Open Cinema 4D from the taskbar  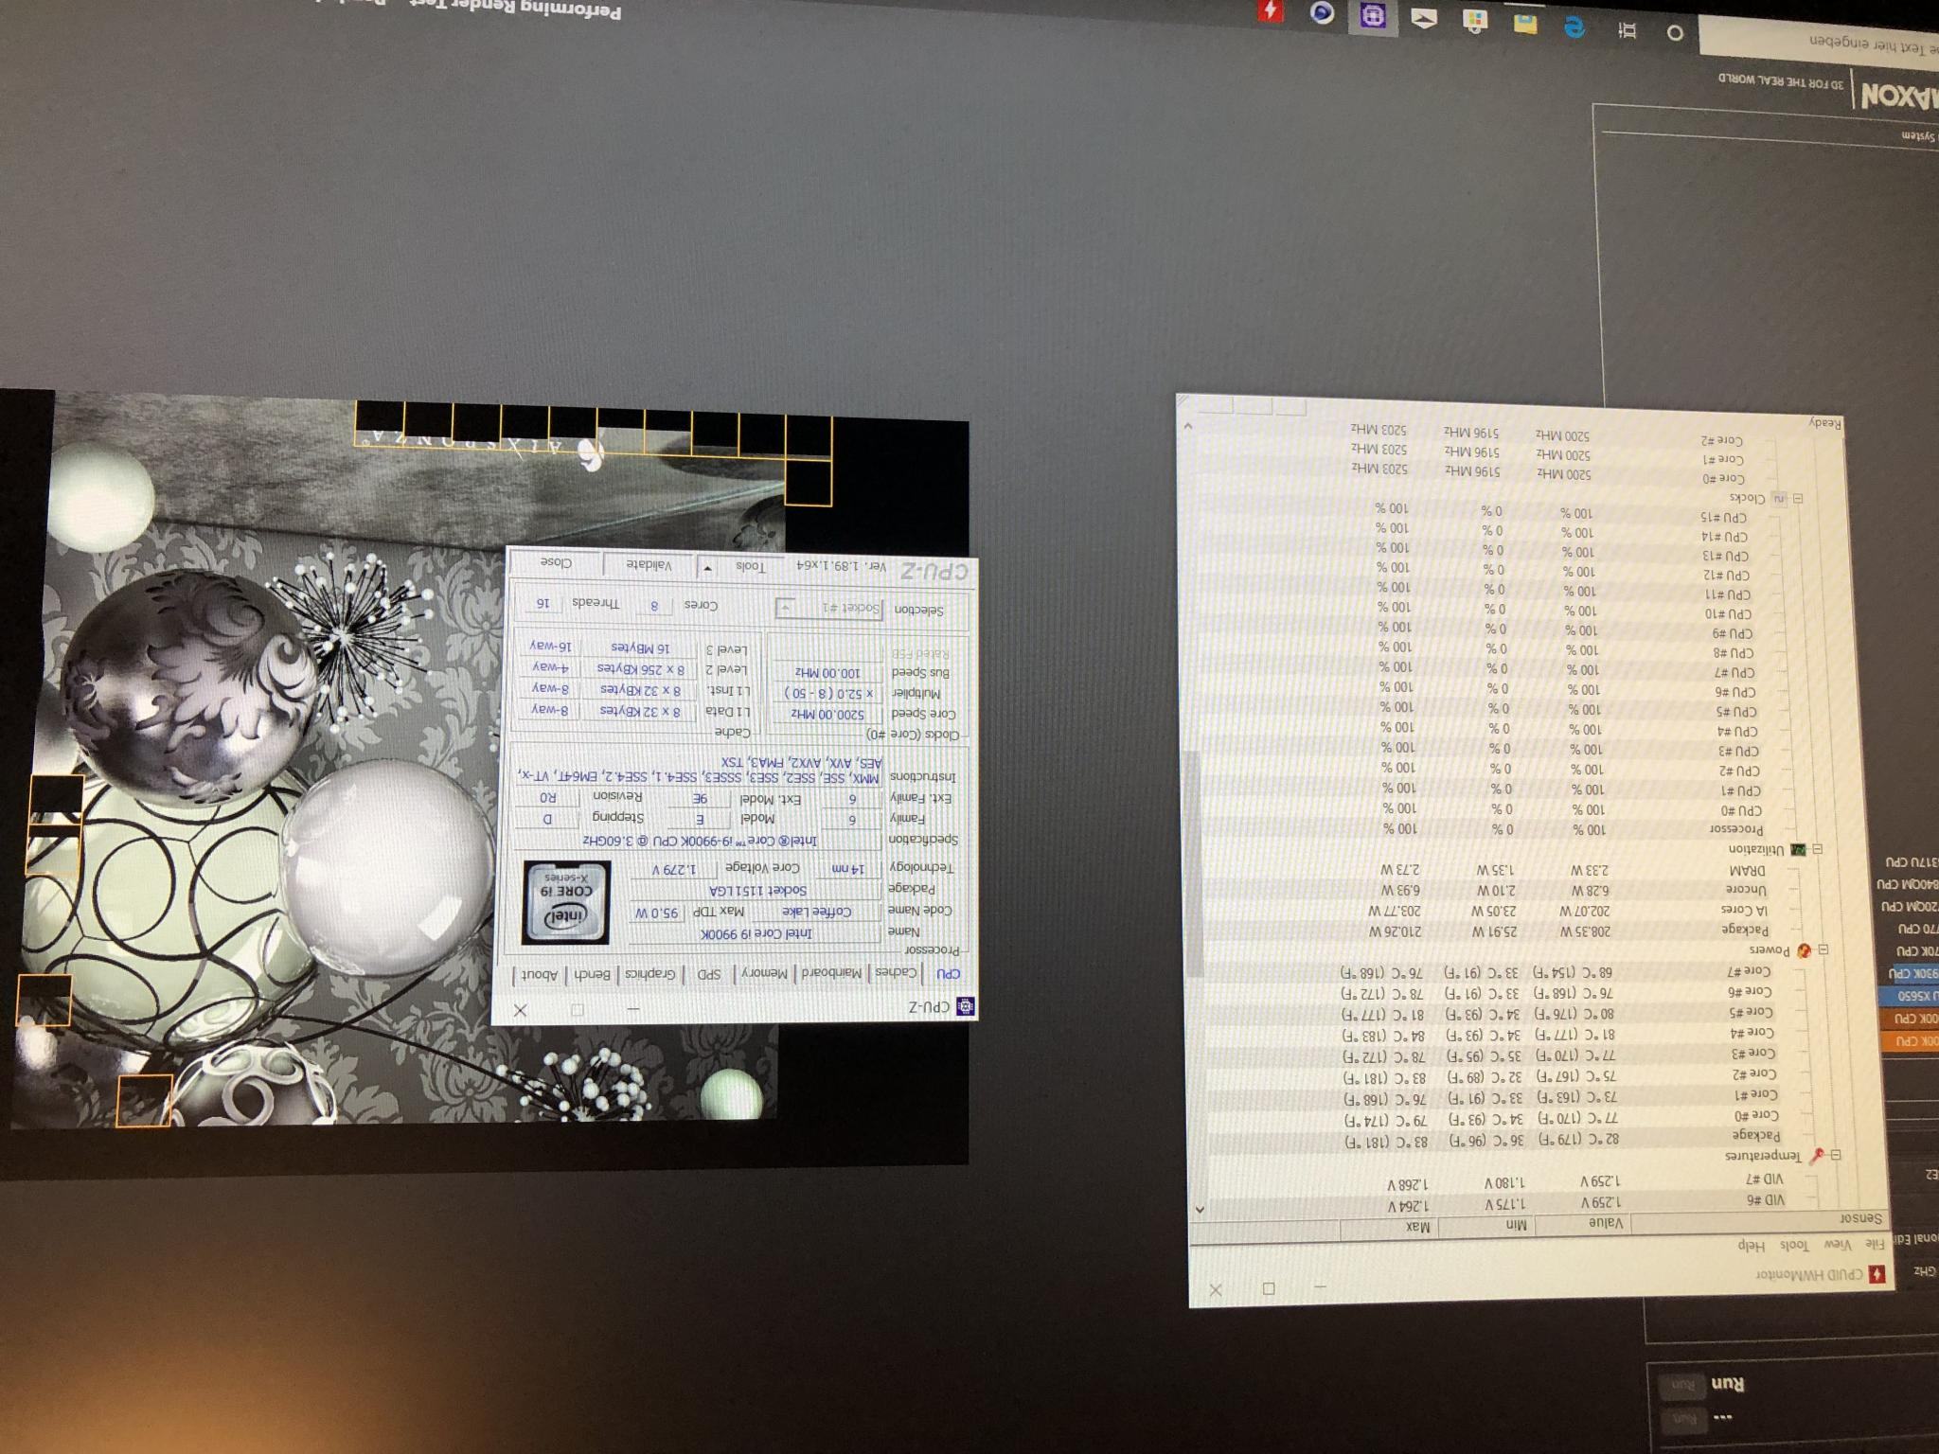point(1323,12)
